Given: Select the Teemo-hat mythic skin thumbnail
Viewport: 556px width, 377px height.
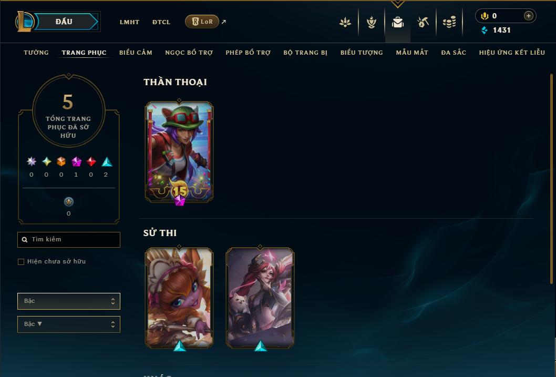Looking at the screenshot, I should tap(179, 152).
